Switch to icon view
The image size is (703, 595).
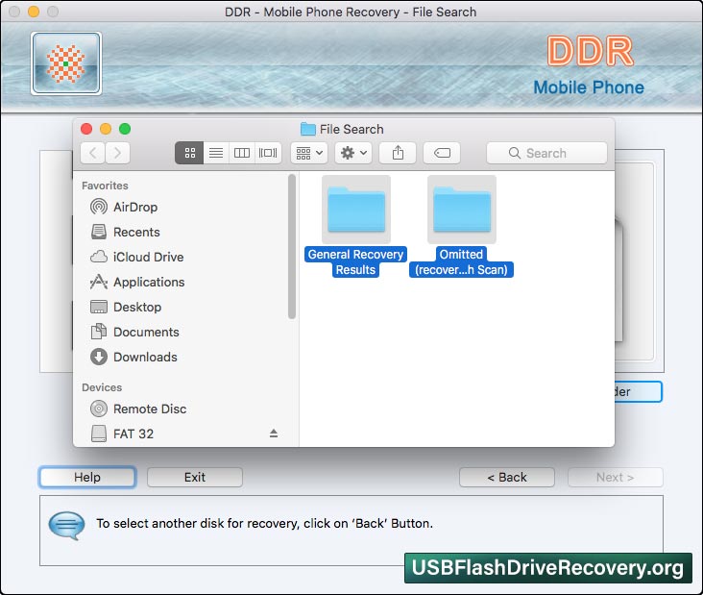tap(189, 153)
